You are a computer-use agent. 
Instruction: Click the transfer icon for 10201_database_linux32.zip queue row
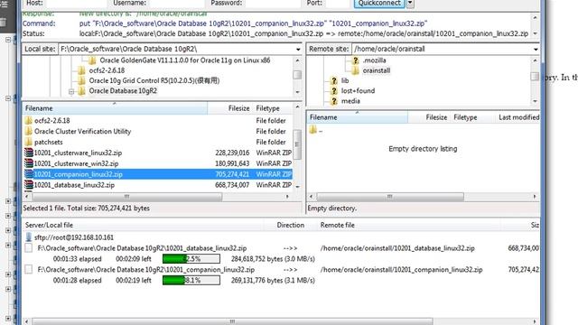28,248
